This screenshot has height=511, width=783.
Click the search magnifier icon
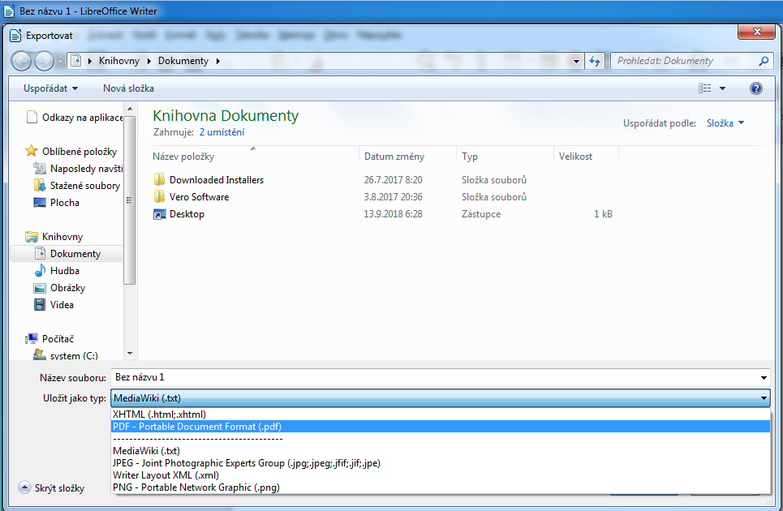pyautogui.click(x=763, y=61)
